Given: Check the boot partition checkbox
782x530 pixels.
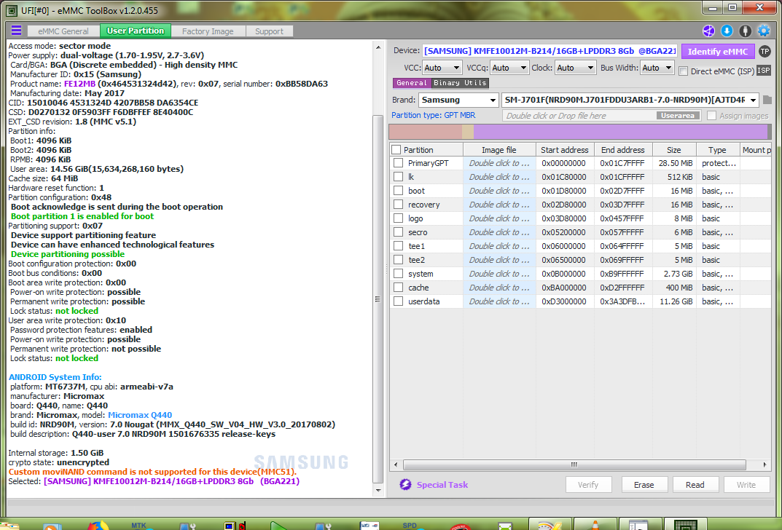Looking at the screenshot, I should 398,191.
